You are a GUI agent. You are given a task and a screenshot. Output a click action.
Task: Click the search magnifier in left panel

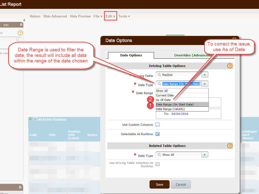coord(17,40)
